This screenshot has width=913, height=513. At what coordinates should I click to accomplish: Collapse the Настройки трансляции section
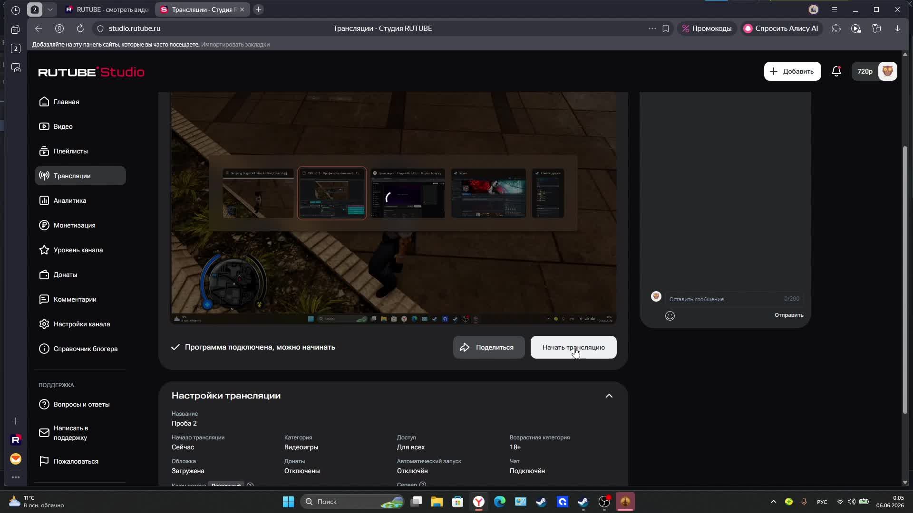609,396
